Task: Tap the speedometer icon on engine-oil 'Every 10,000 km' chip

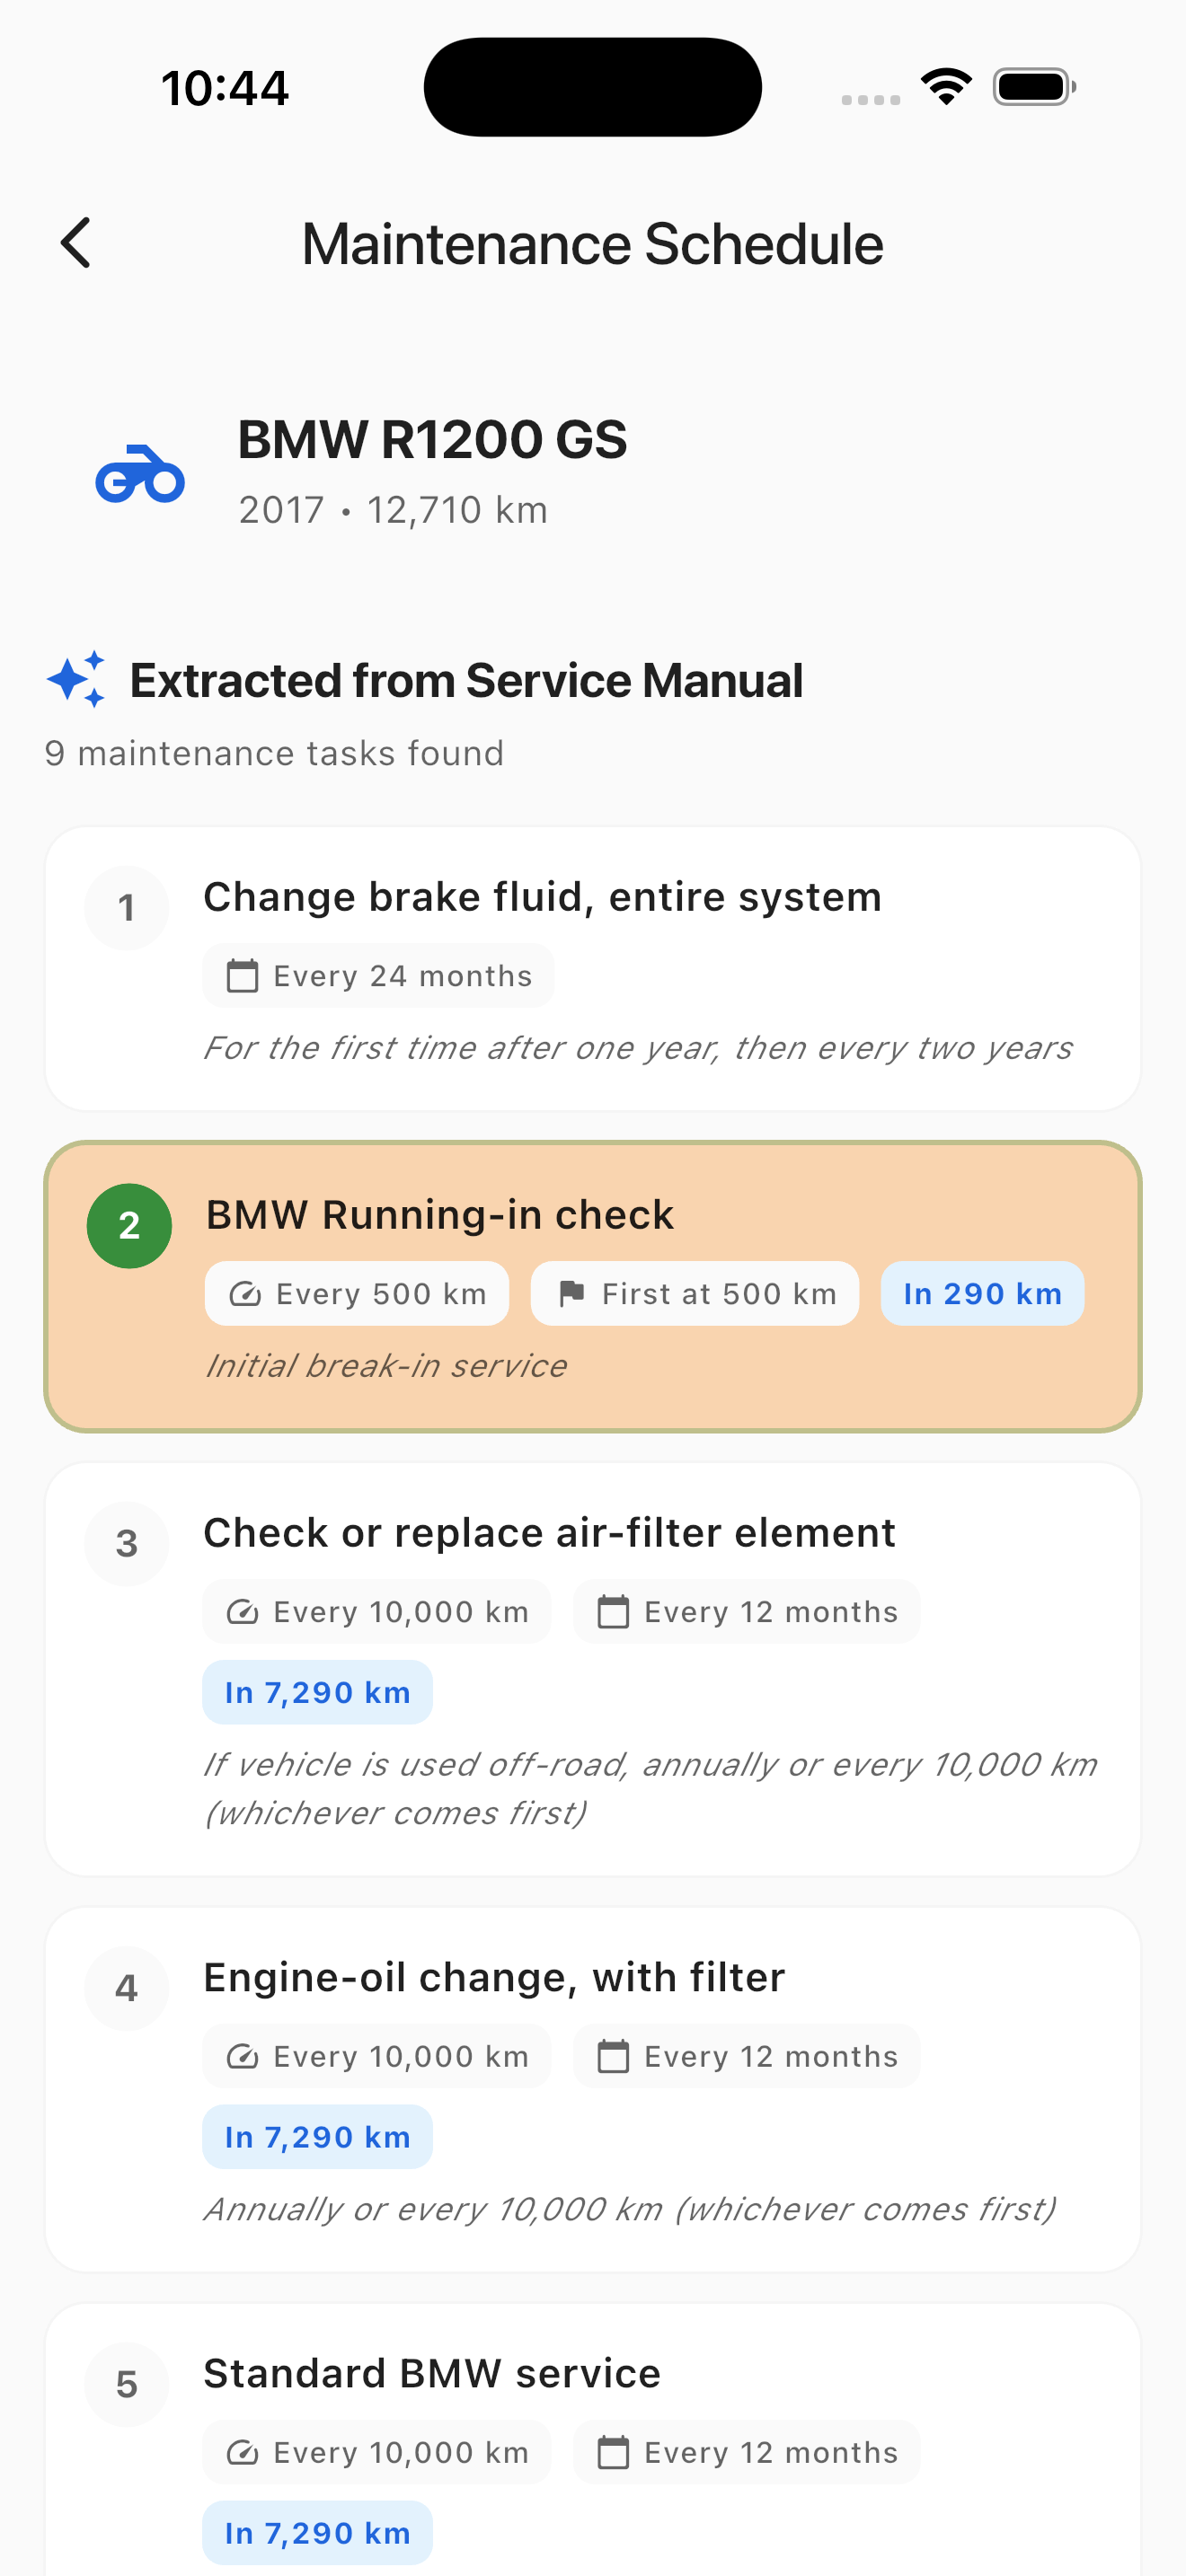Action: tap(243, 2056)
